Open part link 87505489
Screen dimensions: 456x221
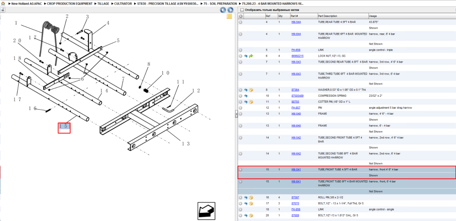tap(297, 96)
